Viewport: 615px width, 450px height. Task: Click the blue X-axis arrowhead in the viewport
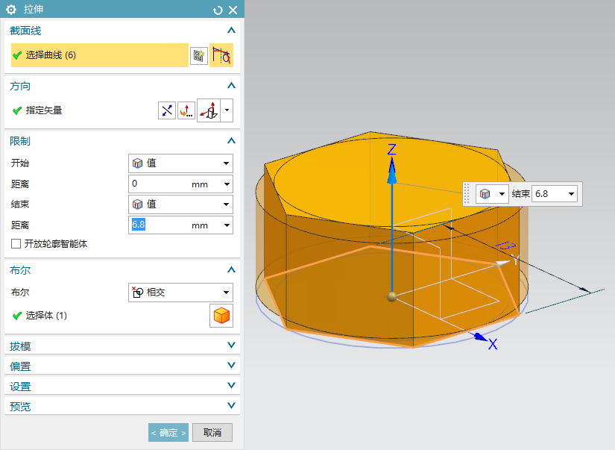(479, 337)
